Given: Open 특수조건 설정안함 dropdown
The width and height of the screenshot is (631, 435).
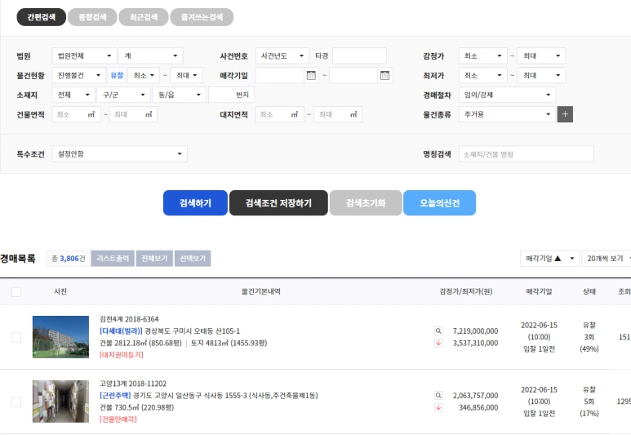Looking at the screenshot, I should [119, 153].
